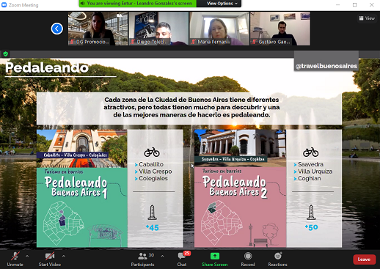The width and height of the screenshot is (380, 269).
Task: Minimize the Zoom Meeting window
Action: click(x=337, y=5)
